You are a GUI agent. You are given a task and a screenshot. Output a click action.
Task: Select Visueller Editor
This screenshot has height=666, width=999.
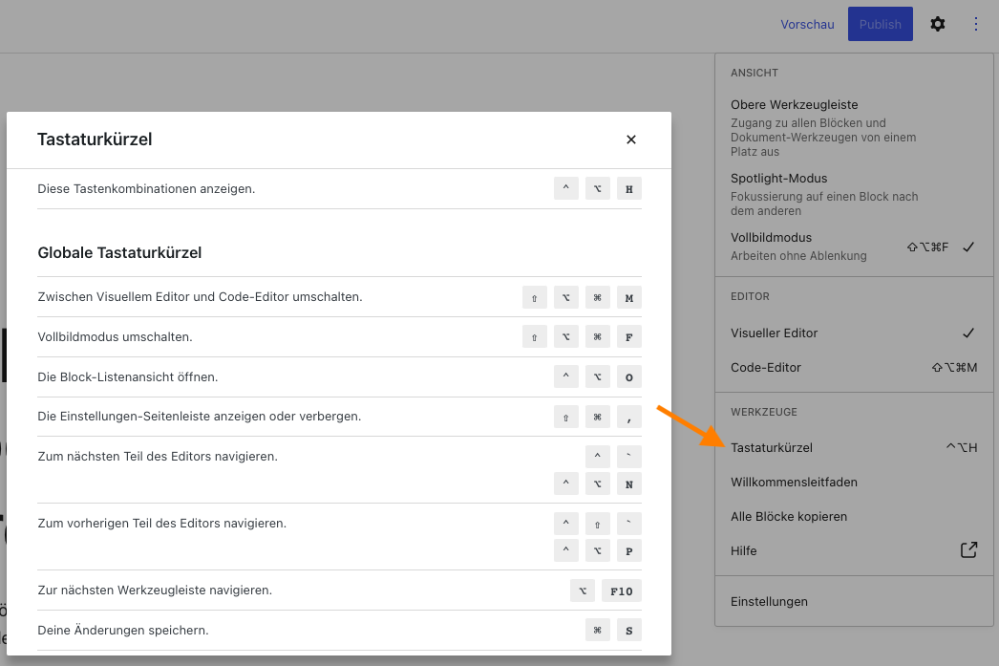[854, 333]
